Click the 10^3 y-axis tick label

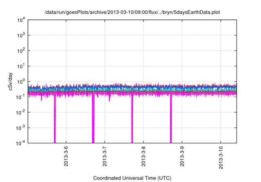click(x=21, y=35)
